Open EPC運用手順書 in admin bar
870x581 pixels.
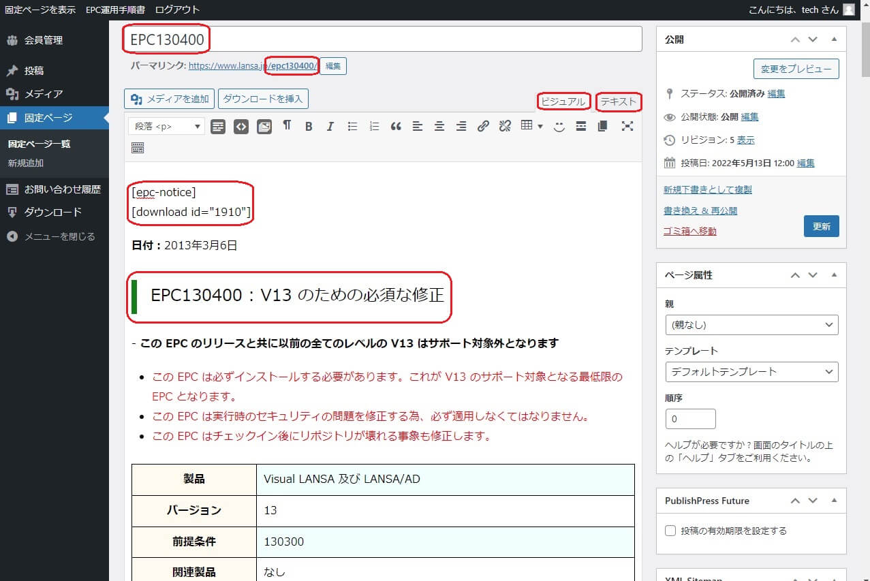tap(115, 10)
